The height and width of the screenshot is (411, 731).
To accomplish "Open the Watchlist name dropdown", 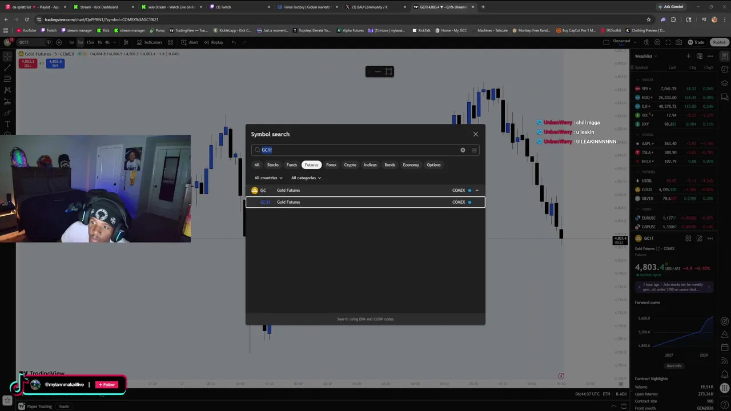I will point(646,56).
